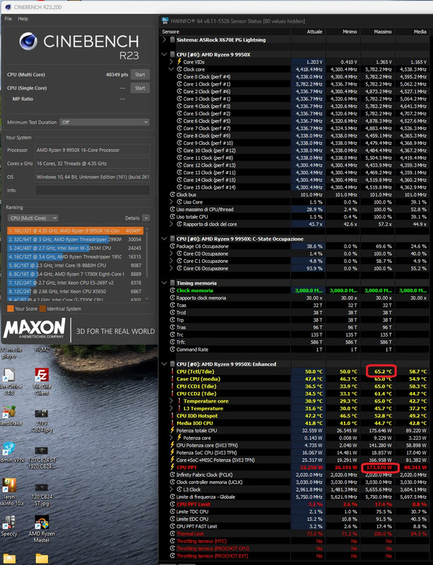This screenshot has height=565, width=433.
Task: Open the Minimum Test Duration dropdown
Action: pos(105,122)
